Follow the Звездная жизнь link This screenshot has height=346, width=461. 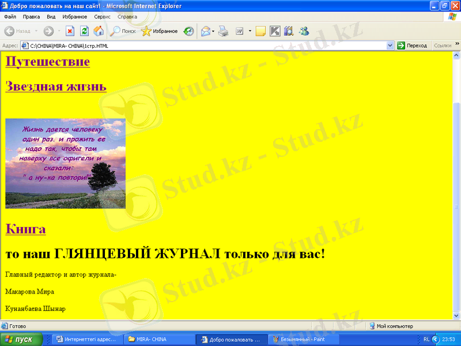click(x=56, y=86)
